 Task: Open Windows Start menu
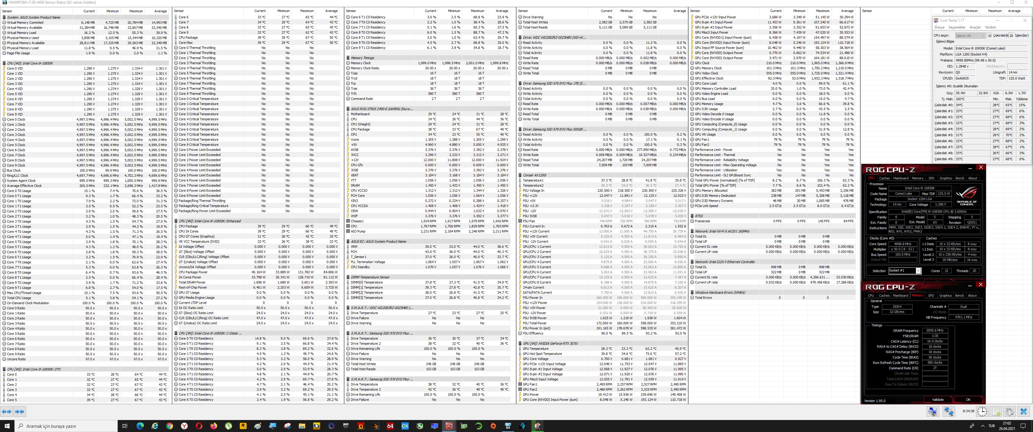pyautogui.click(x=7, y=426)
